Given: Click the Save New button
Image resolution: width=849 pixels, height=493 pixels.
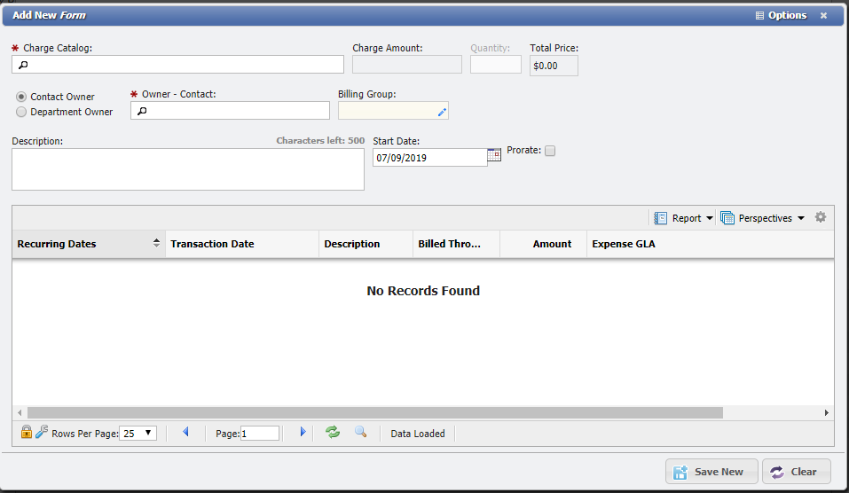Looking at the screenshot, I should coord(711,472).
